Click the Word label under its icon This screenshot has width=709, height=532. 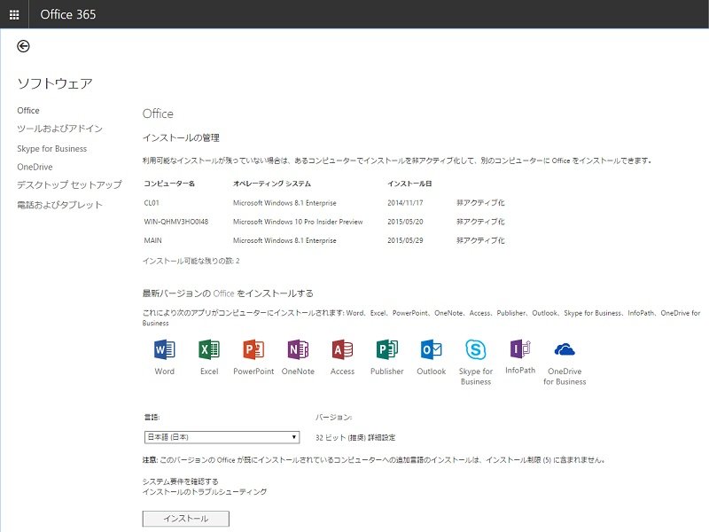pyautogui.click(x=165, y=372)
